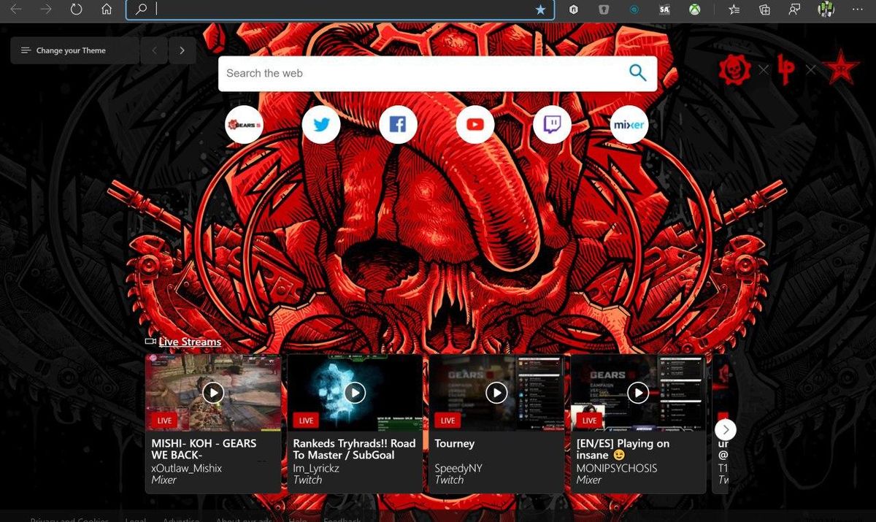Click streamer name Im_Lyrickz
Image resolution: width=876 pixels, height=522 pixels.
pos(316,468)
